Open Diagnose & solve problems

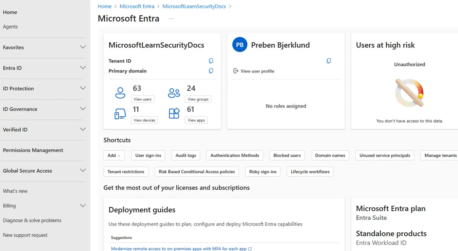click(x=32, y=220)
